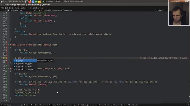Click the error marker beside line 349
The height and width of the screenshot is (106, 190).
point(1,58)
